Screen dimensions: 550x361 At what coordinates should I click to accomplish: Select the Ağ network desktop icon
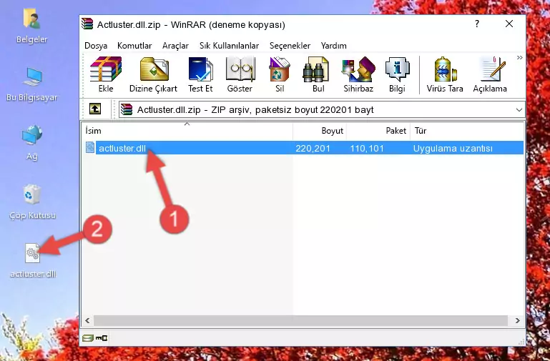pos(32,142)
